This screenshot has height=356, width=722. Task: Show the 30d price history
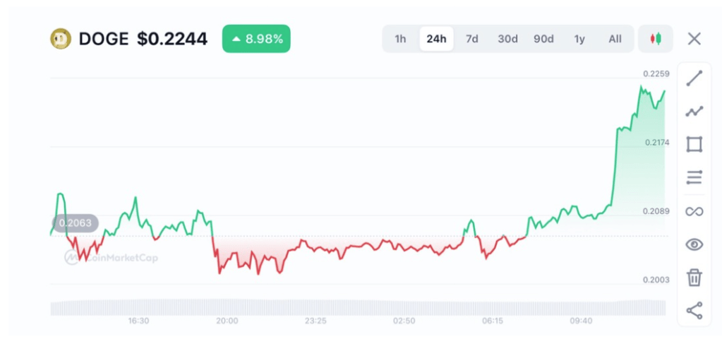(x=507, y=39)
